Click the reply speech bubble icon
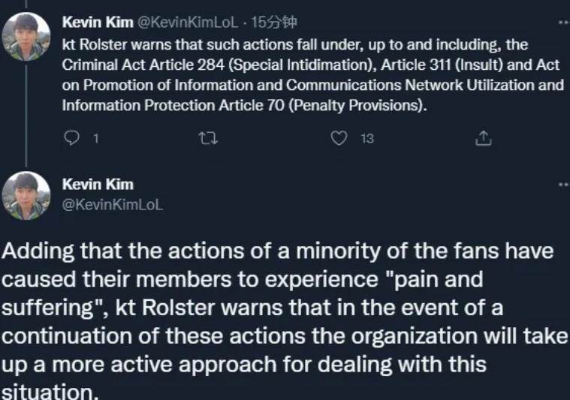The height and width of the screenshot is (400, 570). point(72,138)
